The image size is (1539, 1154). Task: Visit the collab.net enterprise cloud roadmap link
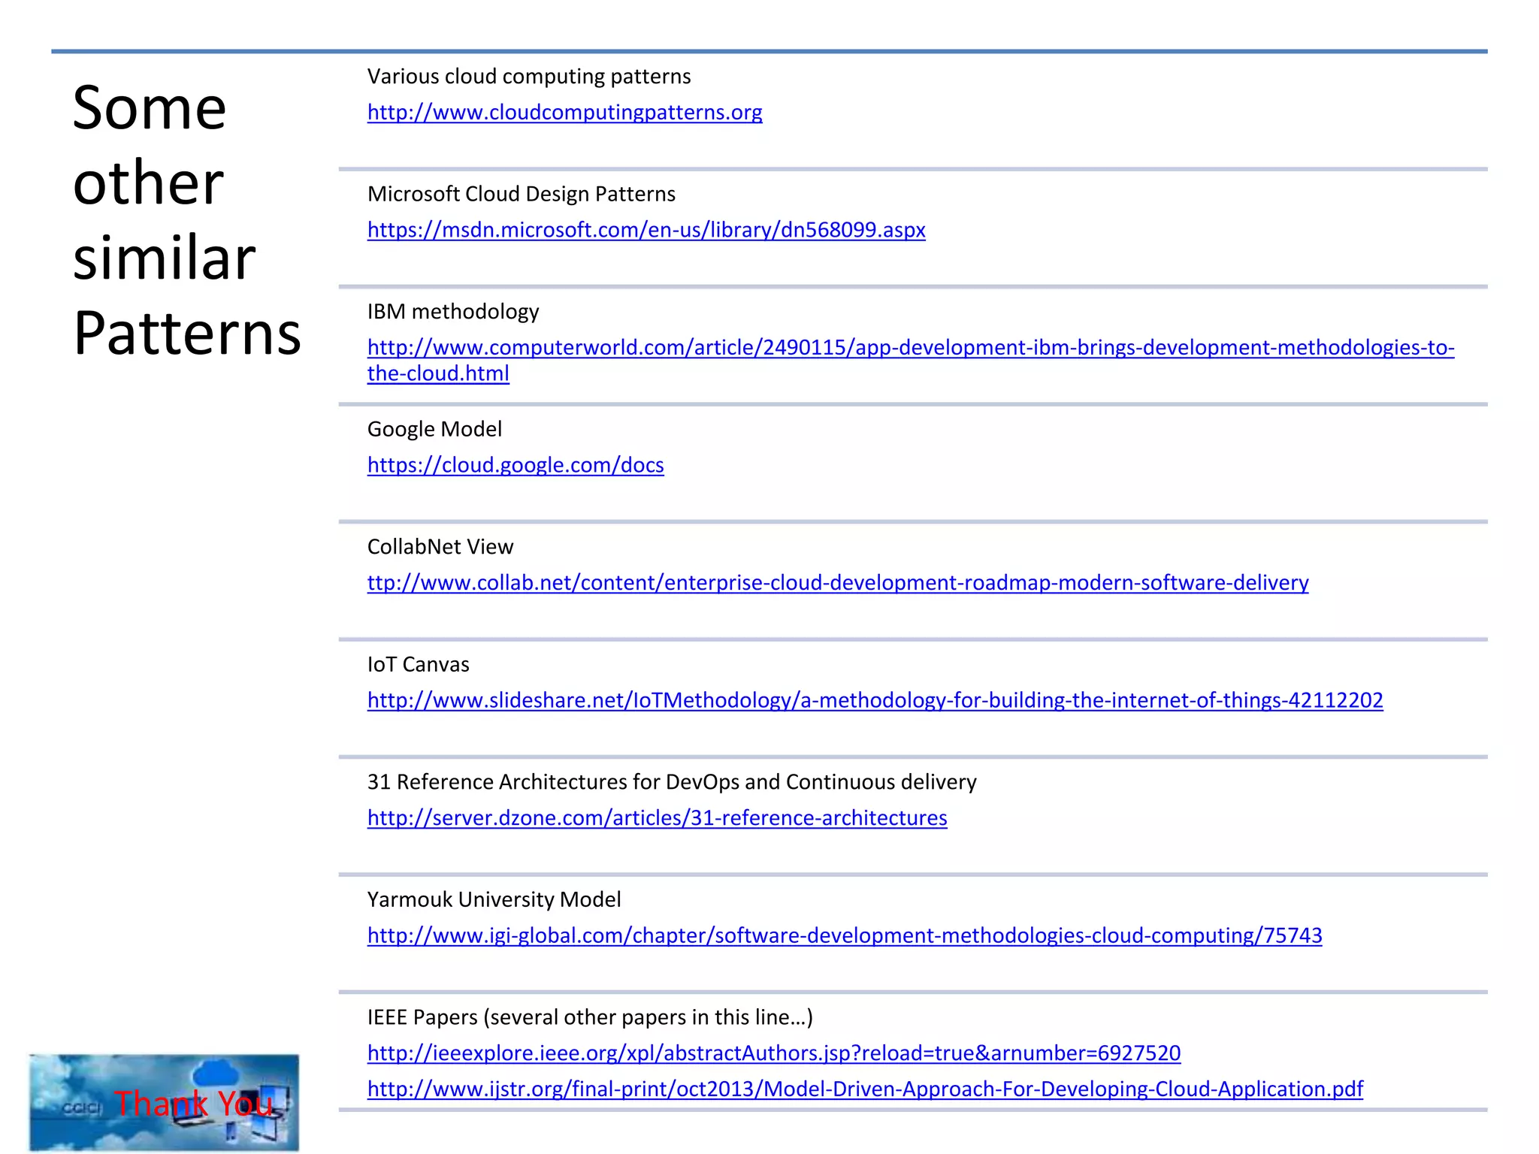point(838,582)
